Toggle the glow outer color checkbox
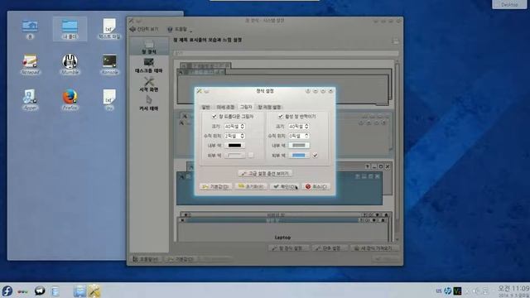530x298 pixels. click(x=315, y=155)
